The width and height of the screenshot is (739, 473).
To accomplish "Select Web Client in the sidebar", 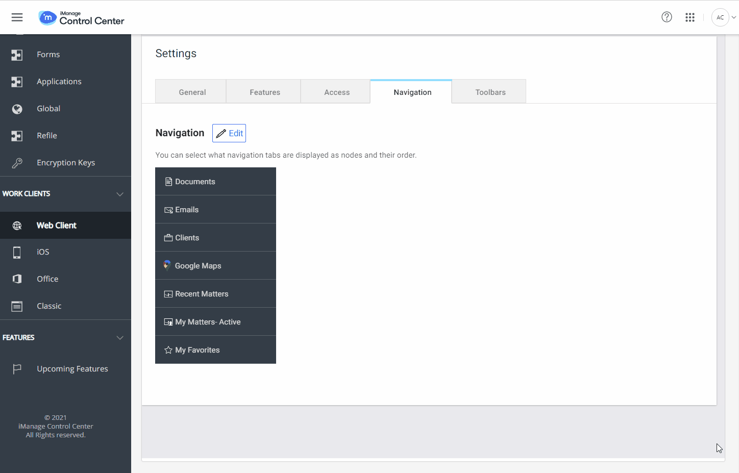I will tap(56, 225).
